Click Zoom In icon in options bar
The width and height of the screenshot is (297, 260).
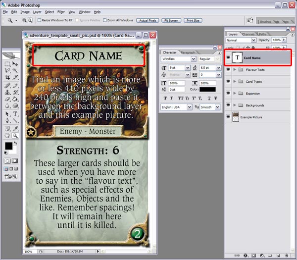24,20
